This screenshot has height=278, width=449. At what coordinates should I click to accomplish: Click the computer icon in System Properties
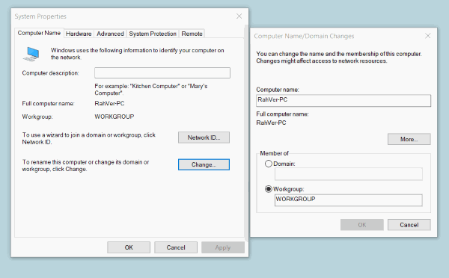tap(31, 54)
